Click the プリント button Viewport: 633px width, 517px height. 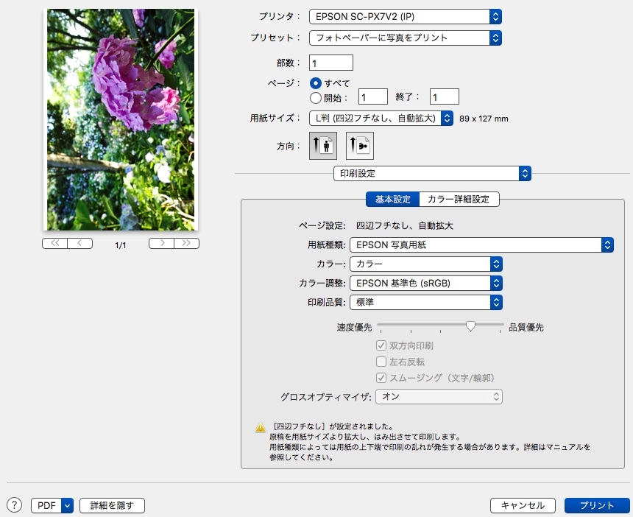[597, 505]
